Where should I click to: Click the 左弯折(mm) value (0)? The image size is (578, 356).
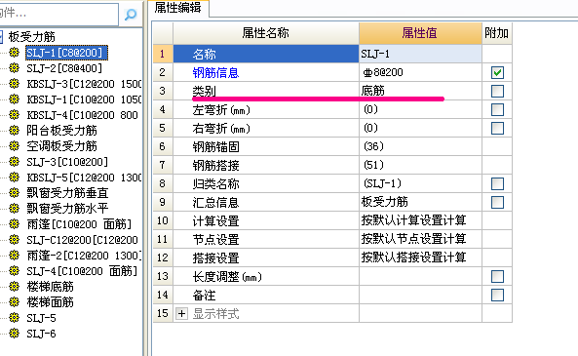pyautogui.click(x=420, y=109)
